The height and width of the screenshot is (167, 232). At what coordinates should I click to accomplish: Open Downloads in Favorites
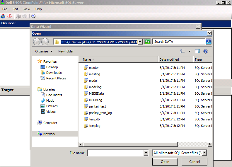pyautogui.click(x=54, y=73)
